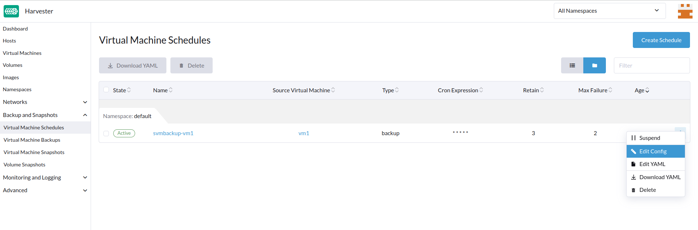The height and width of the screenshot is (230, 698).
Task: Sort by Retain column arrows
Action: [542, 90]
